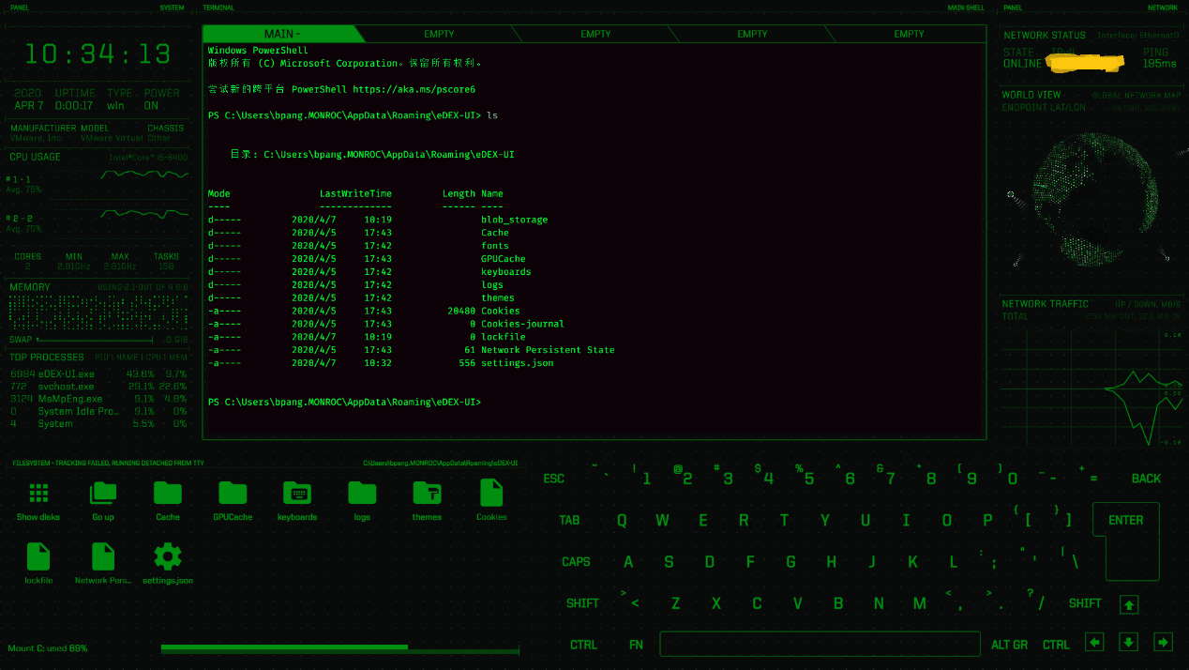Toggle the CAPS key
The height and width of the screenshot is (670, 1189).
(x=576, y=562)
